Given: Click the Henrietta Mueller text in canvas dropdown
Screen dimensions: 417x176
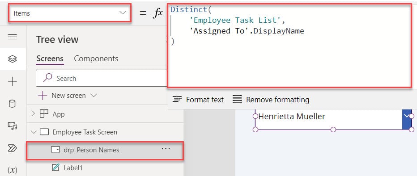Looking at the screenshot, I should 291,116.
